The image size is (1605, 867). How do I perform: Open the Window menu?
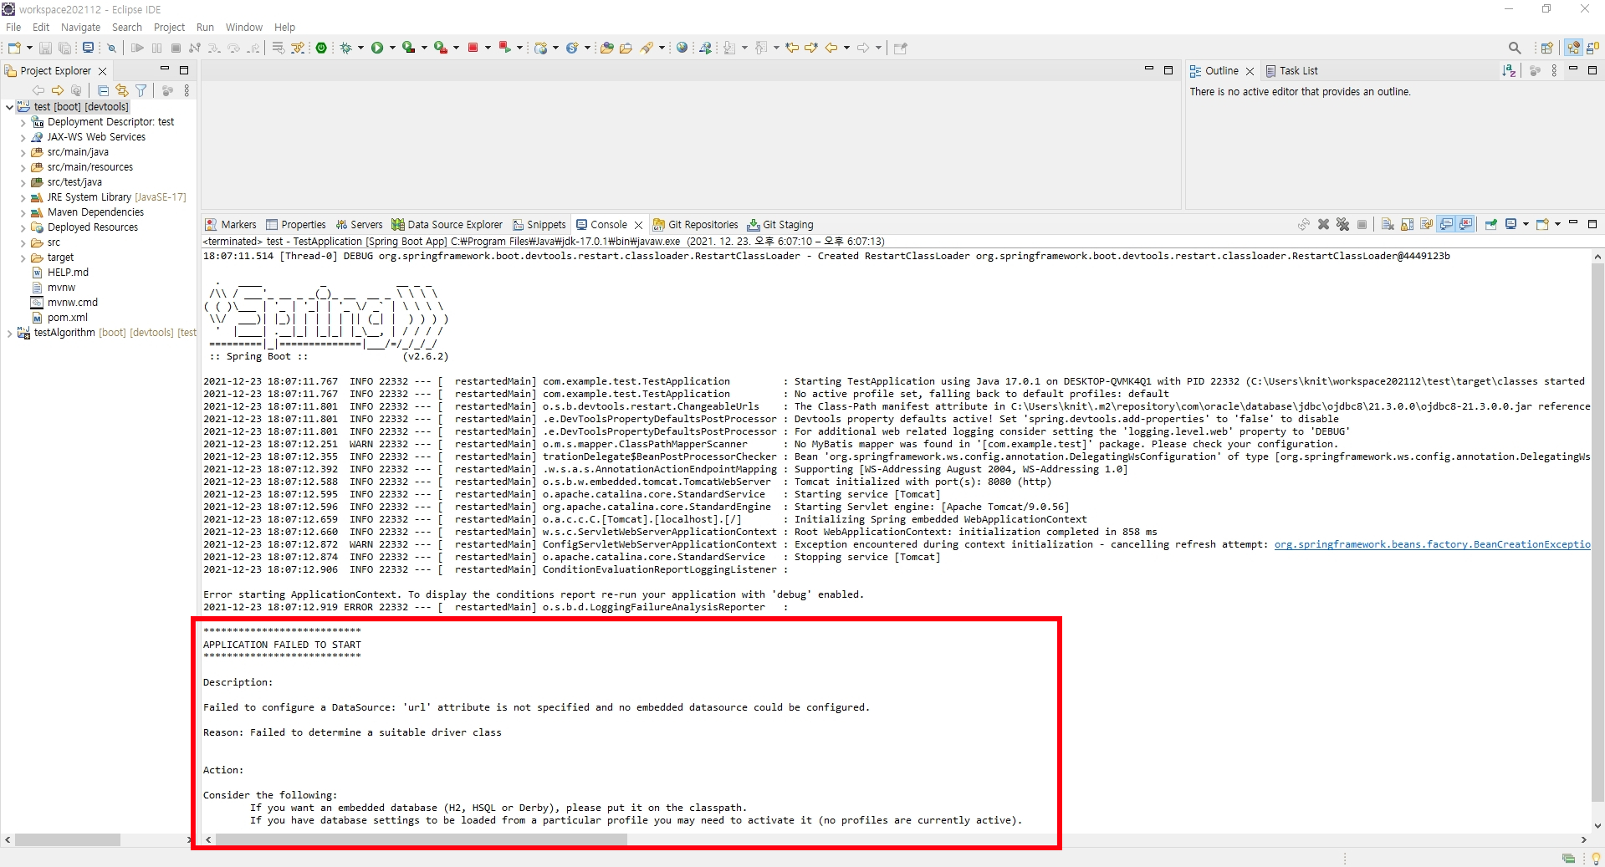(x=243, y=27)
